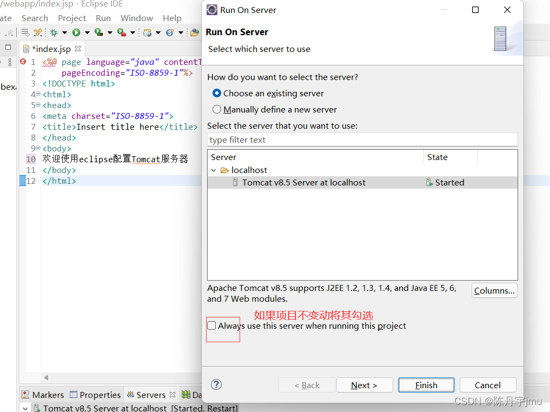Click the Tomcat server icon in Servers view

click(x=36, y=408)
